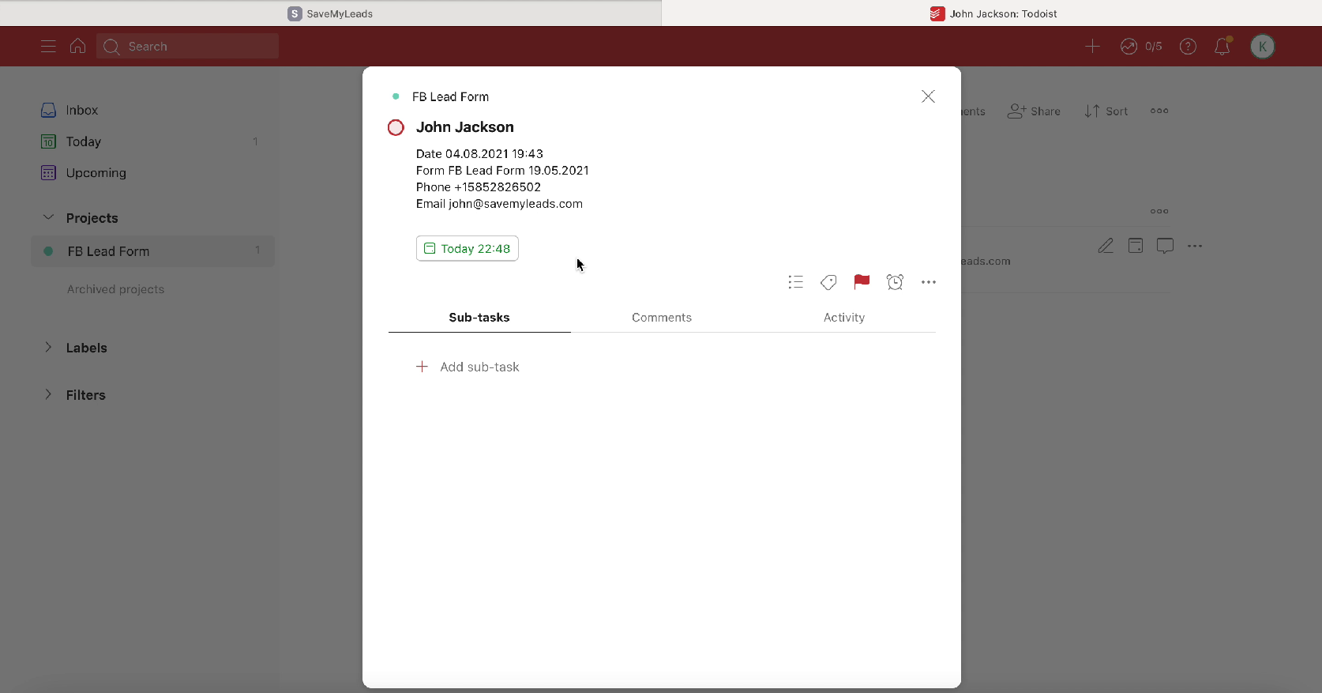
Task: Expand the Labels section
Action: point(48,348)
